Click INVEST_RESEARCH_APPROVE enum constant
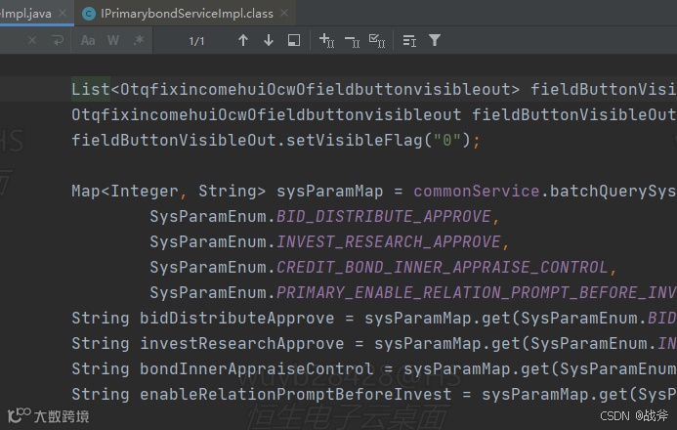The height and width of the screenshot is (430, 677). [388, 241]
